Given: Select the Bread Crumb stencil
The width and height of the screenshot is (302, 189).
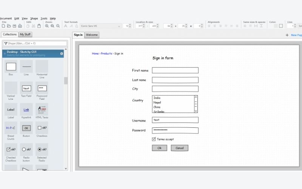Looking at the screenshot, I should tap(11, 128).
